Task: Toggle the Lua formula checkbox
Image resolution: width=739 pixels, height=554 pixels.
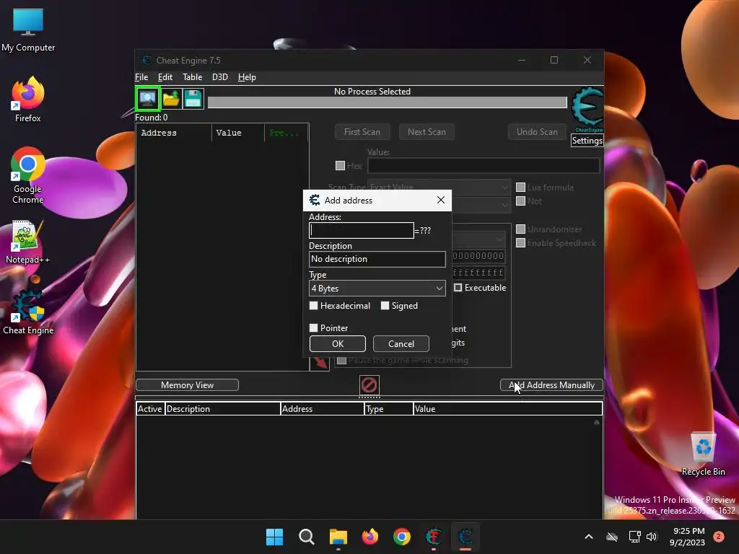Action: [521, 187]
